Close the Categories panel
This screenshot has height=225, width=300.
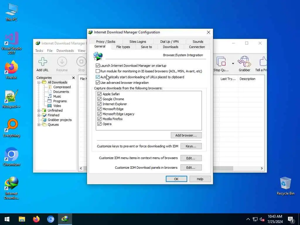pyautogui.click(x=74, y=78)
